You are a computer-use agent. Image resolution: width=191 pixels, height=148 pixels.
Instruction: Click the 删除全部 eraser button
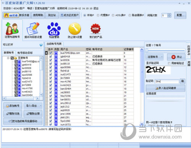pyautogui.click(x=33, y=114)
